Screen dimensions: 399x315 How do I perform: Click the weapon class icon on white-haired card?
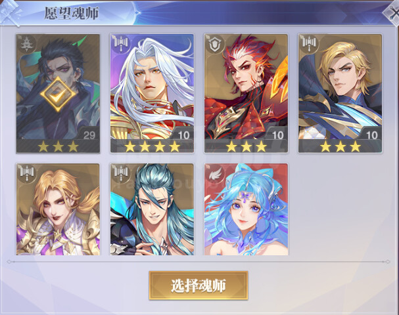(120, 42)
